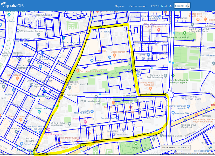Click the Restaurante Casa Paquita label
This screenshot has height=156, width=215.
[x=69, y=147]
